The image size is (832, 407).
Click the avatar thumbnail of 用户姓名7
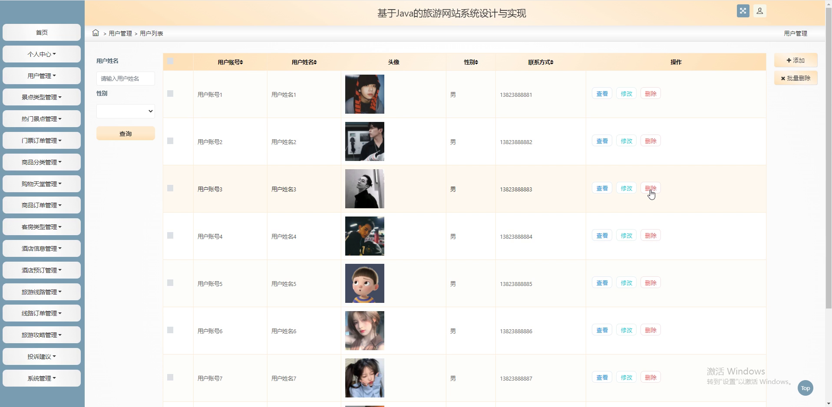click(x=365, y=378)
